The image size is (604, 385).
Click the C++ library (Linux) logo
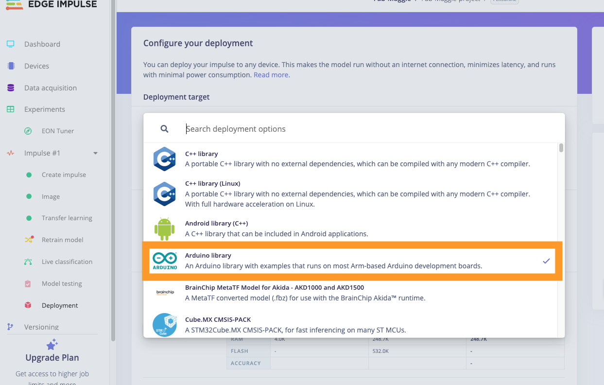tap(164, 193)
